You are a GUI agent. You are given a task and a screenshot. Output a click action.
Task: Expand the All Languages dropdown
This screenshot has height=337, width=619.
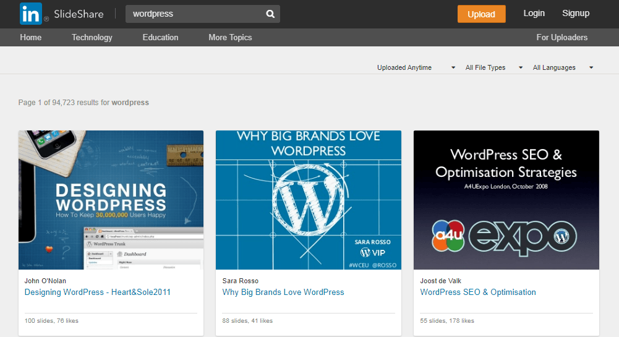pyautogui.click(x=563, y=67)
